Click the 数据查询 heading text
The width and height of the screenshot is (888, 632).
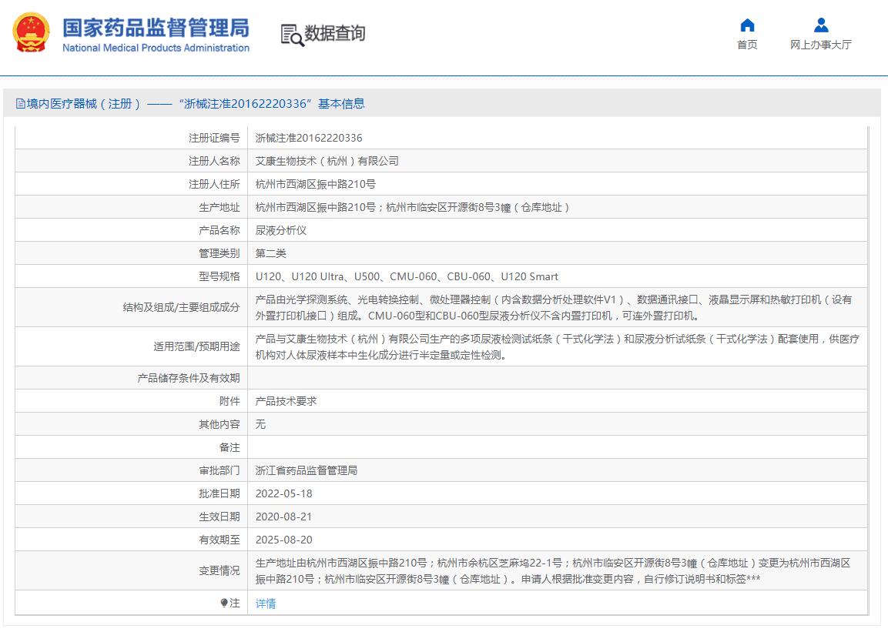click(x=334, y=34)
